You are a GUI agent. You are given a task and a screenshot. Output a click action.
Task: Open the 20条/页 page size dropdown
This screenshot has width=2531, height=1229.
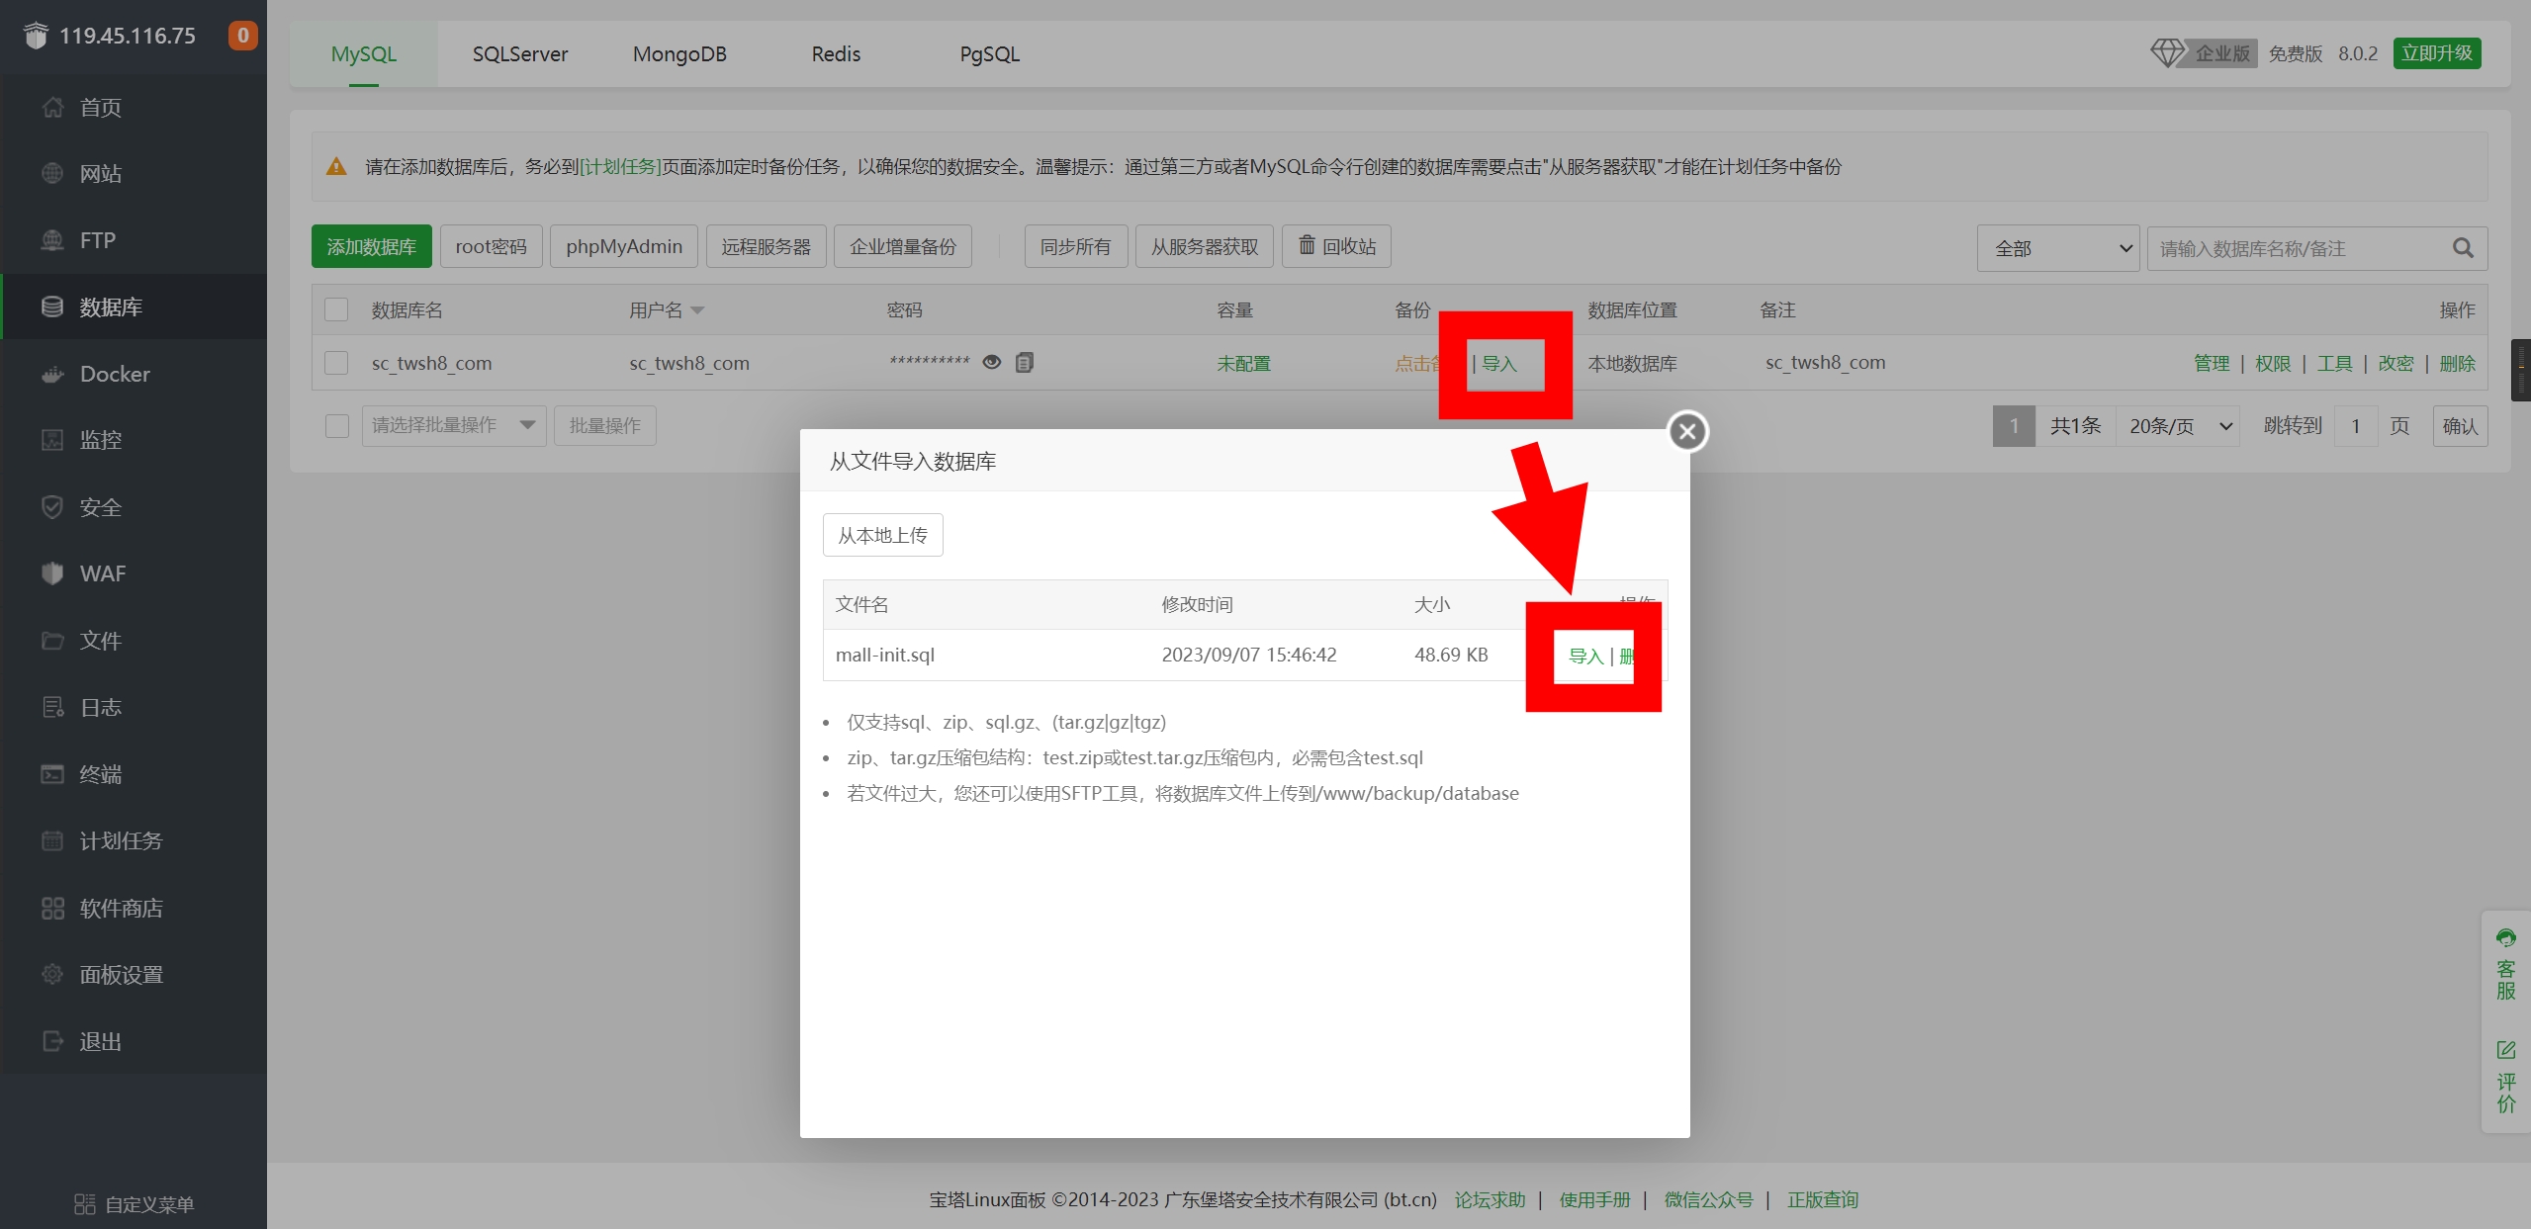click(x=2179, y=426)
